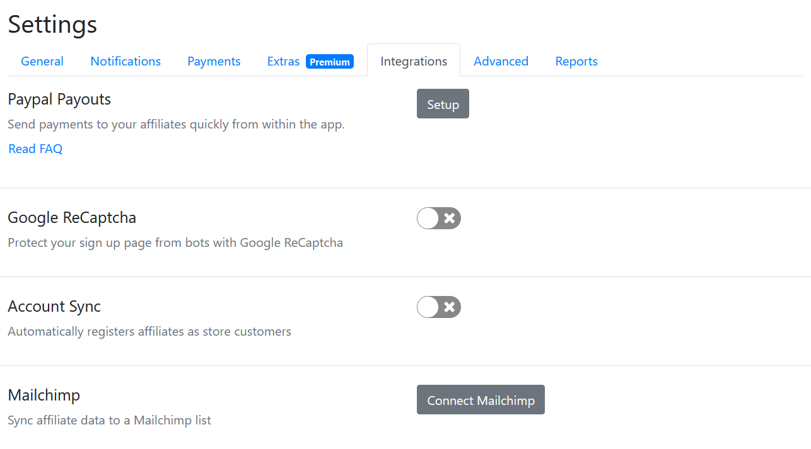The height and width of the screenshot is (449, 811).
Task: Enable the Google ReCaptcha toggle
Action: click(439, 219)
